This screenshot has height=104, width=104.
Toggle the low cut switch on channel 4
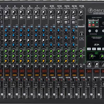click(14, 17)
